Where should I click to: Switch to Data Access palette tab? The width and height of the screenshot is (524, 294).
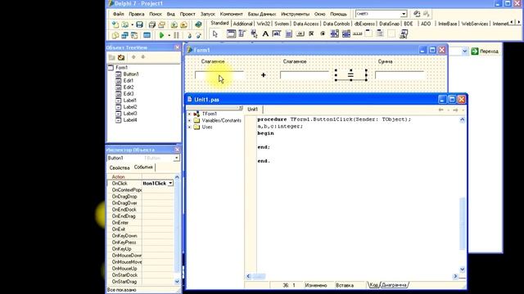point(305,24)
